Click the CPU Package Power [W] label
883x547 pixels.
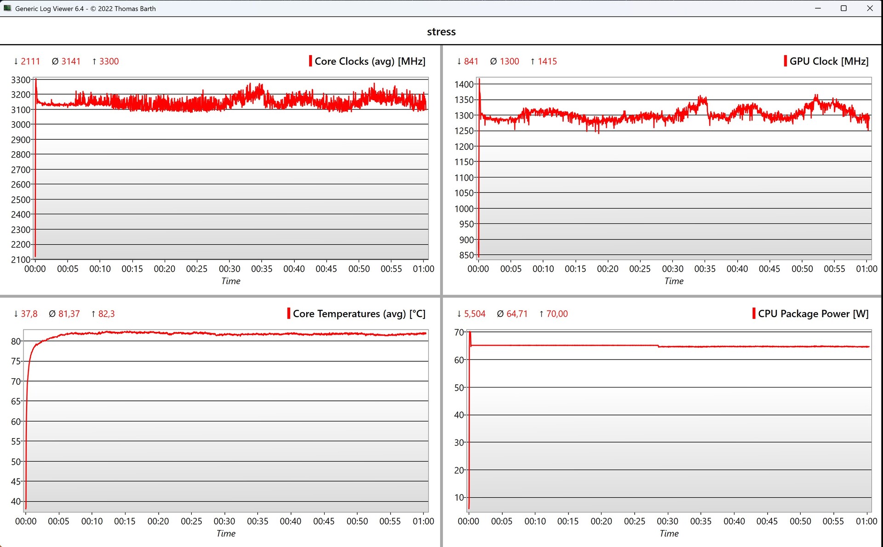click(813, 313)
